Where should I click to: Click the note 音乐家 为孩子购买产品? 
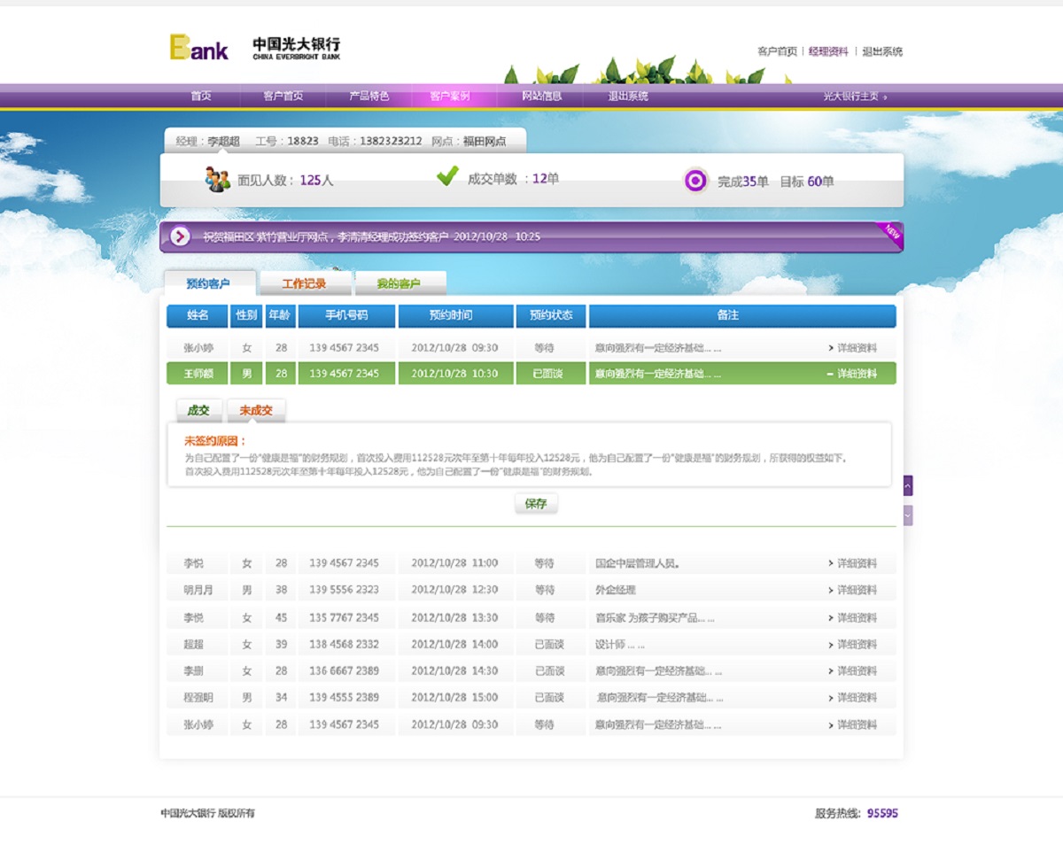coord(655,617)
